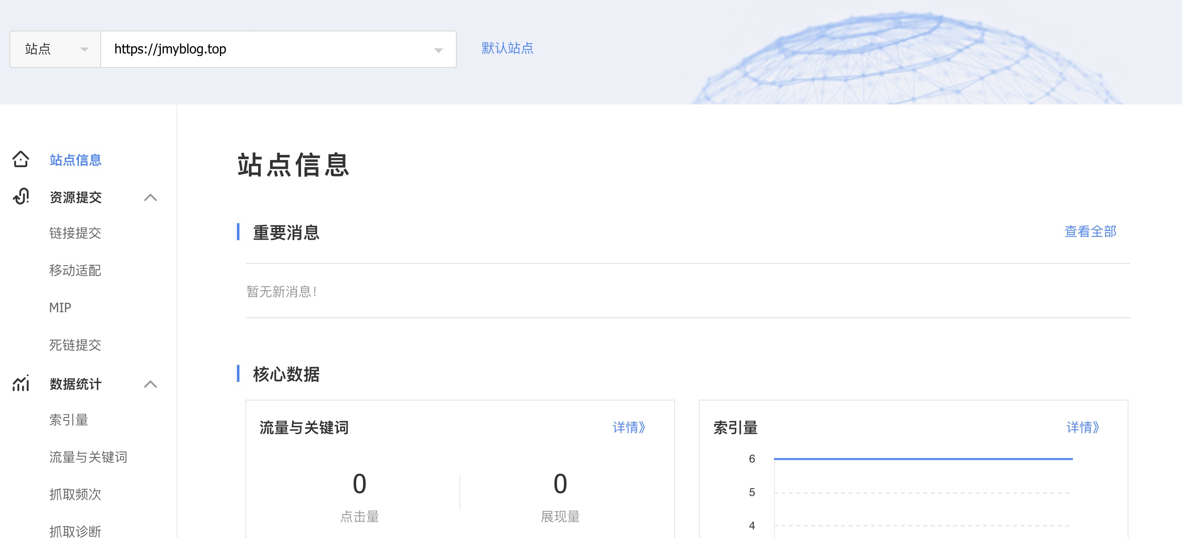Click the home icon beside 站点信息

(x=21, y=159)
